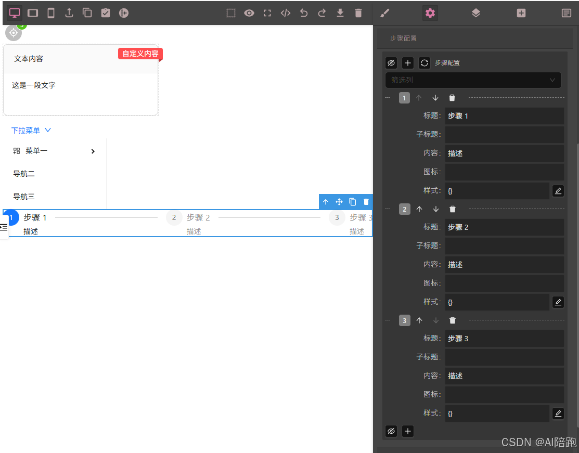Collapse step 3 item via left dash

tap(388, 320)
